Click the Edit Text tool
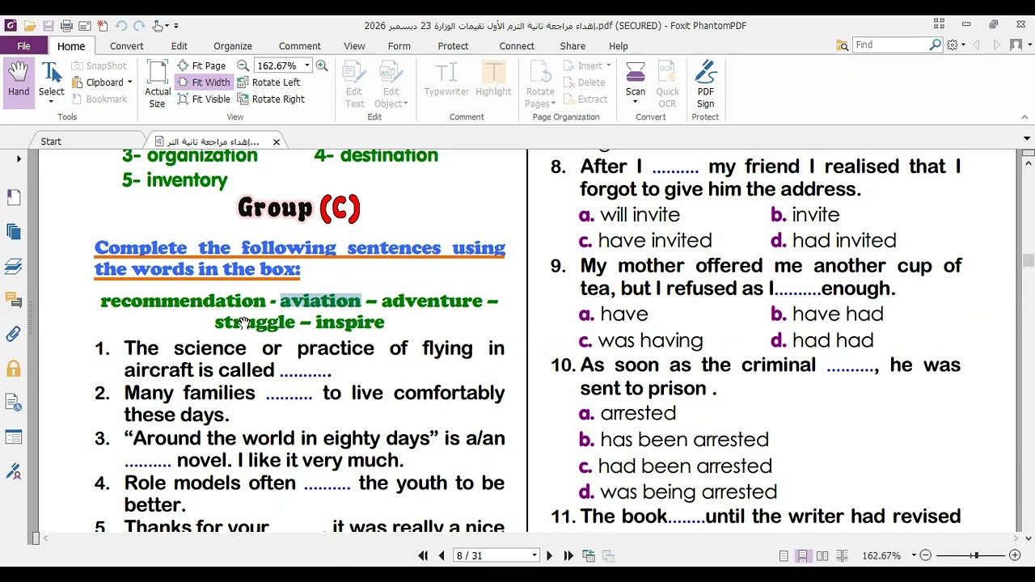 [354, 84]
